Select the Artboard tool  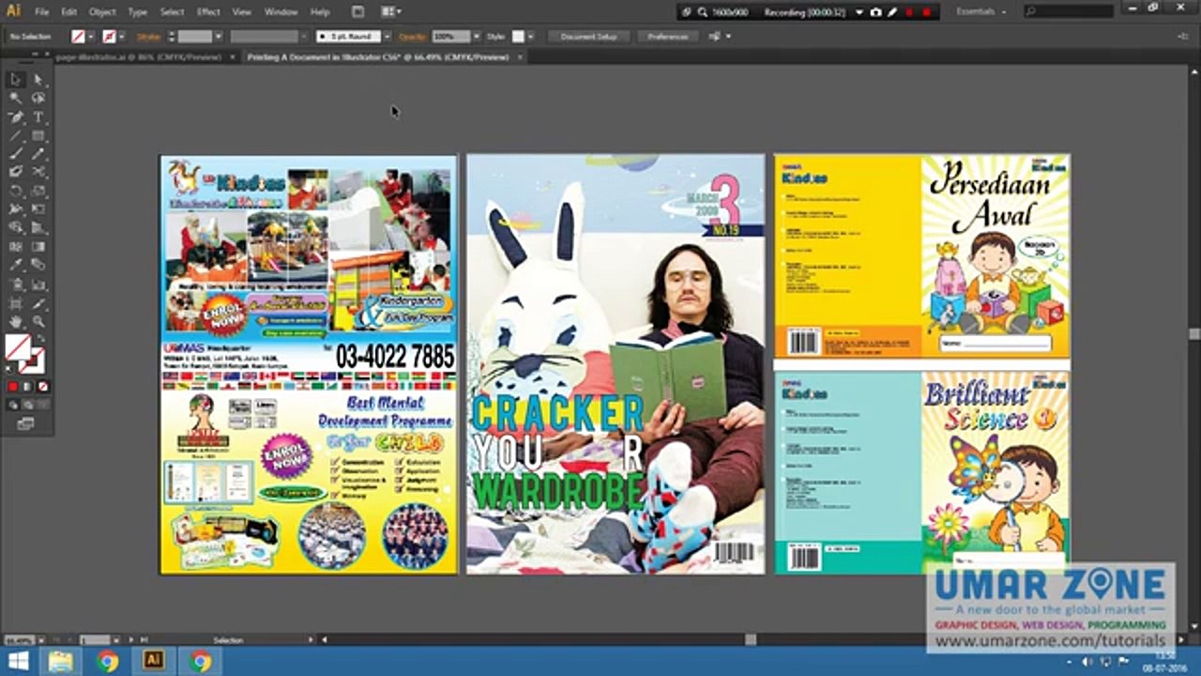(16, 303)
